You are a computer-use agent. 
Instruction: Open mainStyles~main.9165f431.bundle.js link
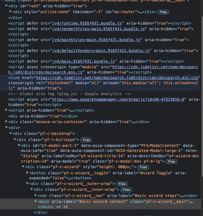point(96,40)
